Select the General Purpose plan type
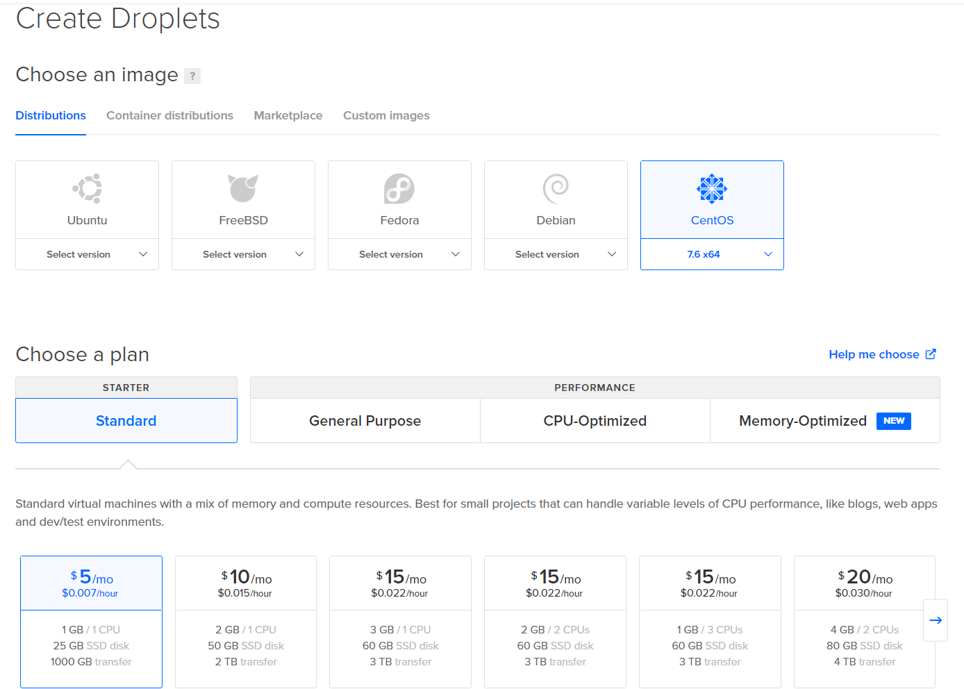This screenshot has height=689, width=964. pyautogui.click(x=365, y=421)
